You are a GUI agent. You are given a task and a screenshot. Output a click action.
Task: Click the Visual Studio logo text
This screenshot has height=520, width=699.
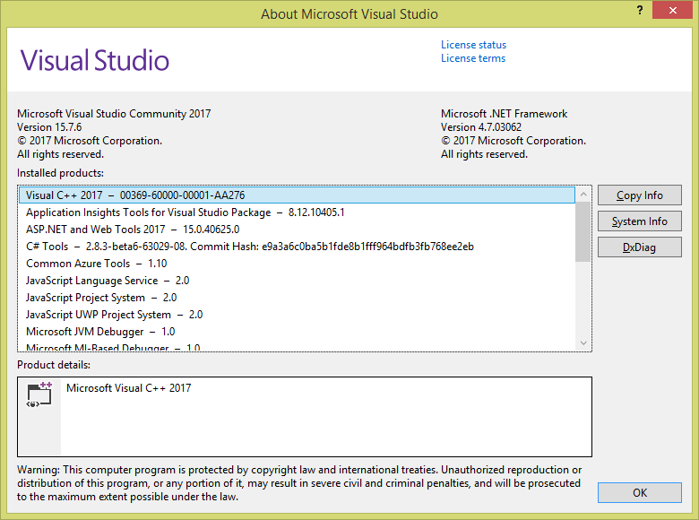[94, 60]
